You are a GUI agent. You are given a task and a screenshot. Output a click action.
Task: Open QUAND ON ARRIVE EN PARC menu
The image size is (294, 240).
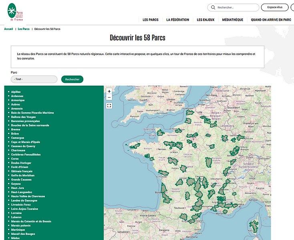(x=271, y=20)
